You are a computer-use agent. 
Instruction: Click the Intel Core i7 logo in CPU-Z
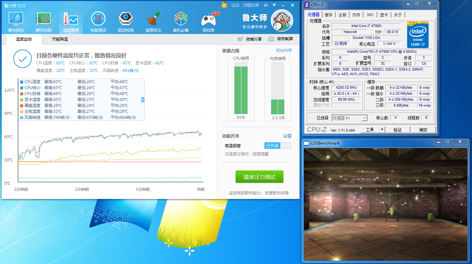click(x=418, y=35)
